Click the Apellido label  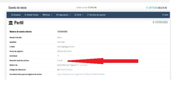[13, 42]
